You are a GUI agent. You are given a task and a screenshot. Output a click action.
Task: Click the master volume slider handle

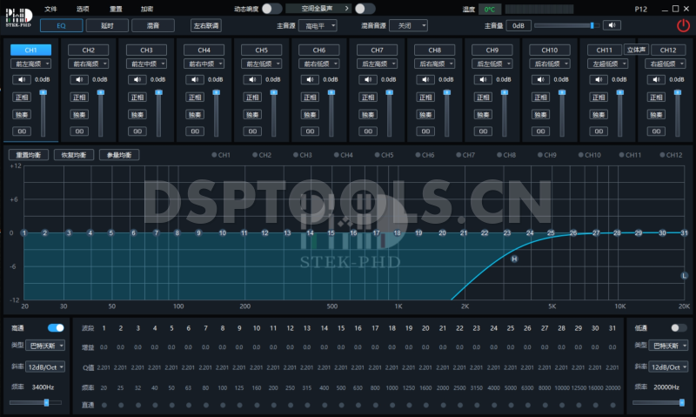[x=592, y=25]
